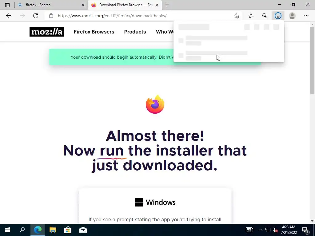Image resolution: width=315 pixels, height=236 pixels.
Task: Open the network status tray icon
Action: point(268,230)
